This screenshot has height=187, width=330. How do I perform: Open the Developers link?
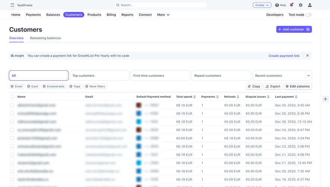(275, 15)
